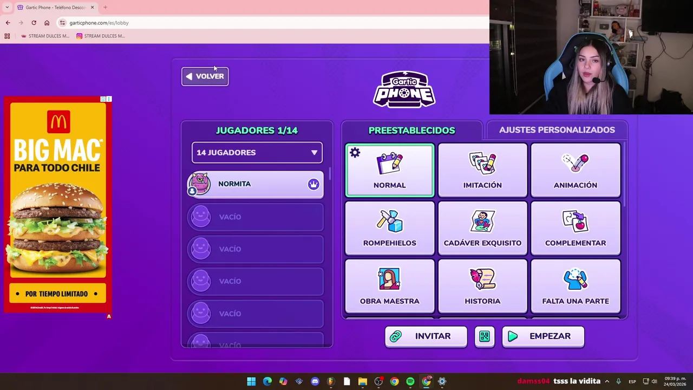This screenshot has width=693, height=390.
Task: Click the Invitar button
Action: pos(426,336)
